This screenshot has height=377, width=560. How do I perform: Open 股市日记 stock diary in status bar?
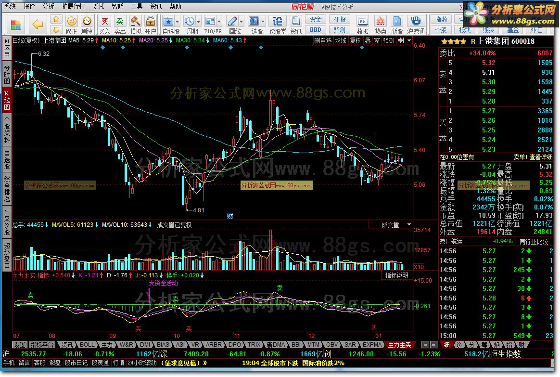click(76, 363)
